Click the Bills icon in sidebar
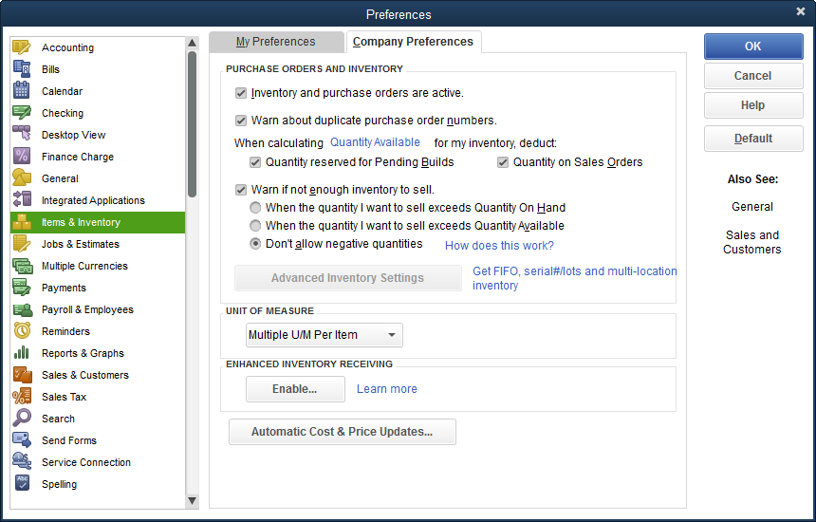 pos(22,69)
